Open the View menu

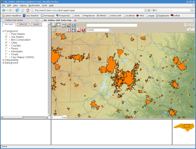[15, 5]
